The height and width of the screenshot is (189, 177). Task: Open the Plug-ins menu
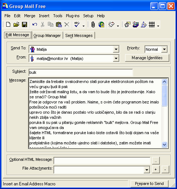(x=73, y=16)
